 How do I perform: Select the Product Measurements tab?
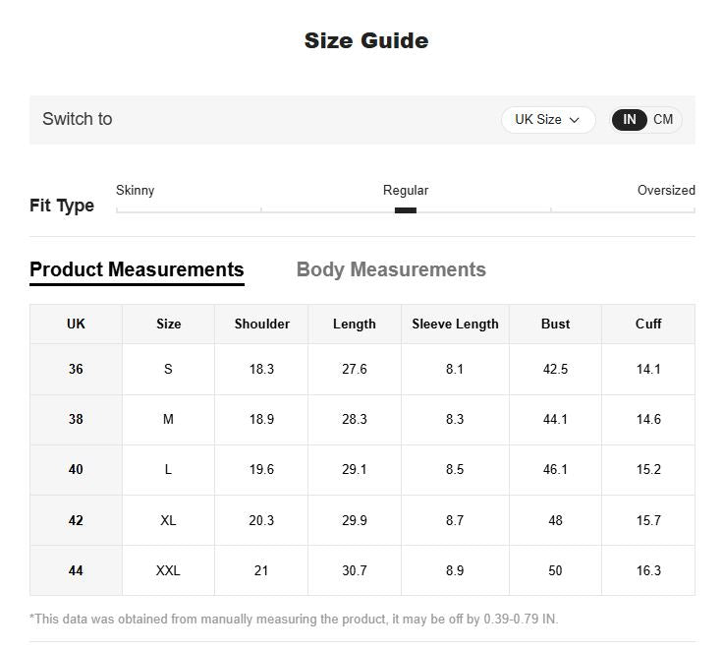click(x=137, y=269)
